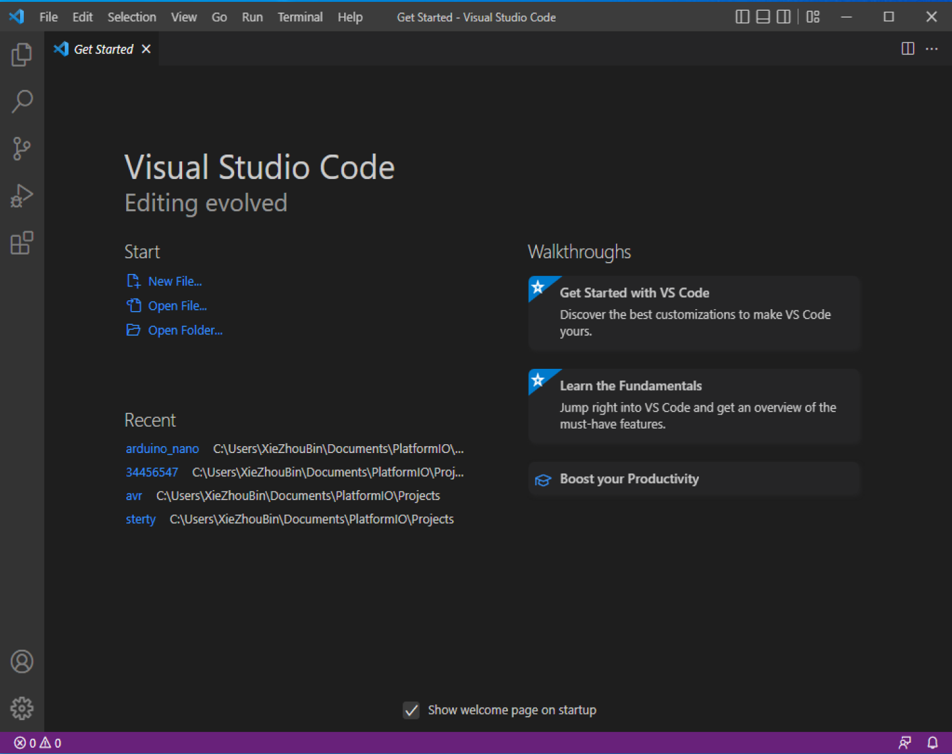The width and height of the screenshot is (952, 754).
Task: Open the Accounts menu
Action: 22,662
